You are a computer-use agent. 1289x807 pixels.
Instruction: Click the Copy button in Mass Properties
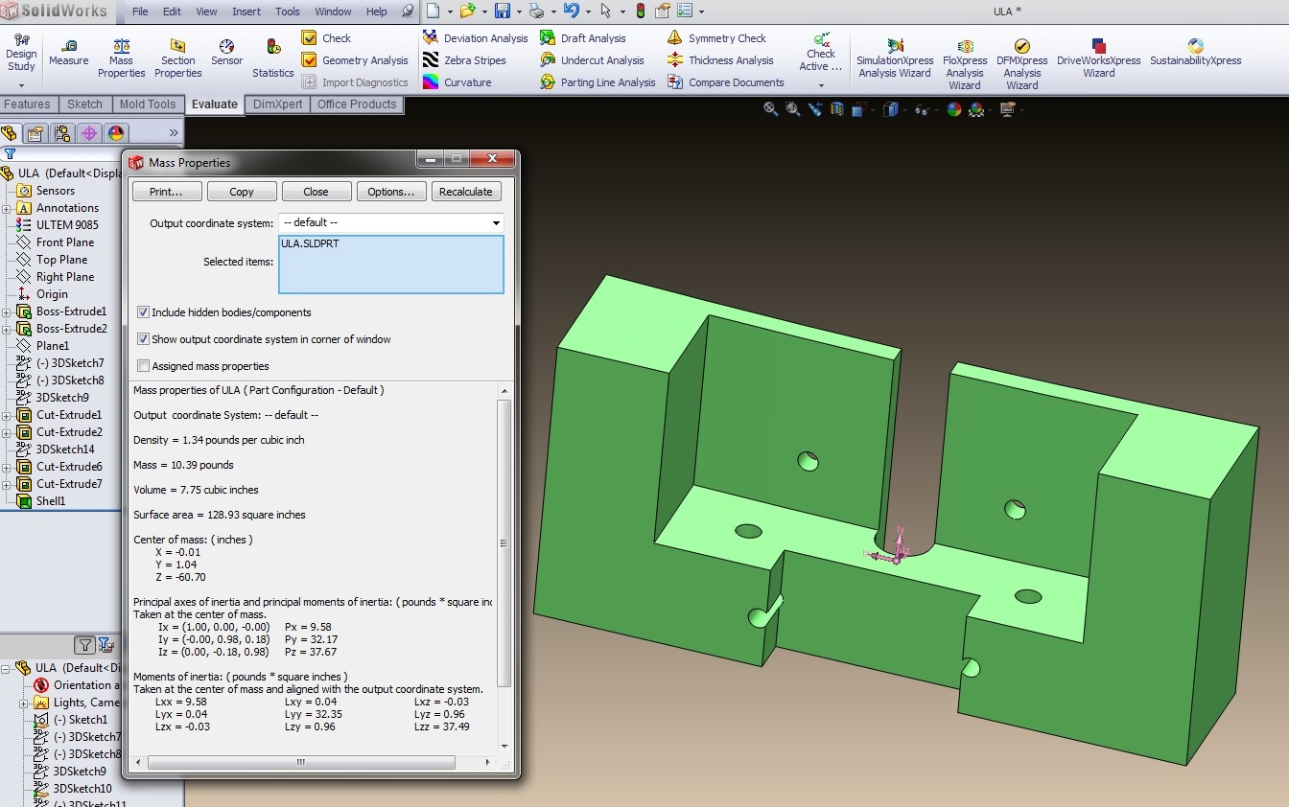242,192
